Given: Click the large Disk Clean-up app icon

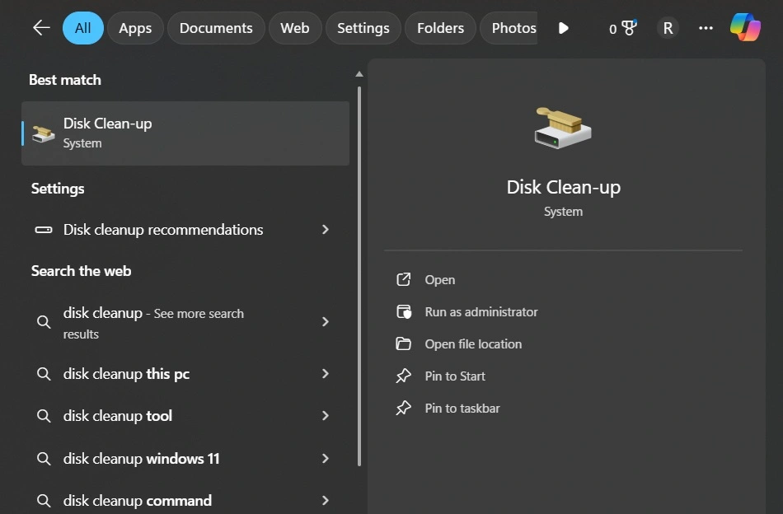Looking at the screenshot, I should coord(563,125).
